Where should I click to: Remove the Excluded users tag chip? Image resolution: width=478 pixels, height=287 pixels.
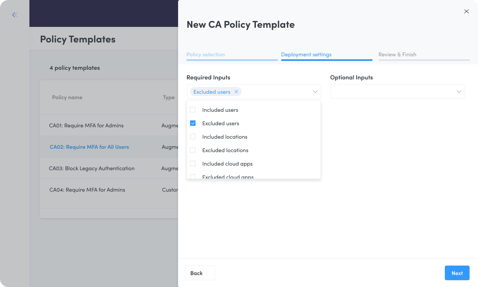[x=236, y=92]
